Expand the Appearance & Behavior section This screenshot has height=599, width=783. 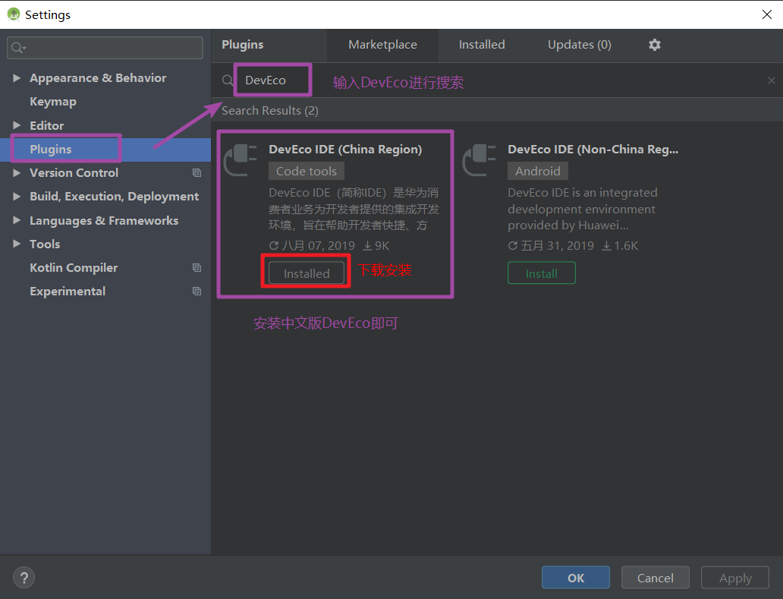(x=17, y=78)
